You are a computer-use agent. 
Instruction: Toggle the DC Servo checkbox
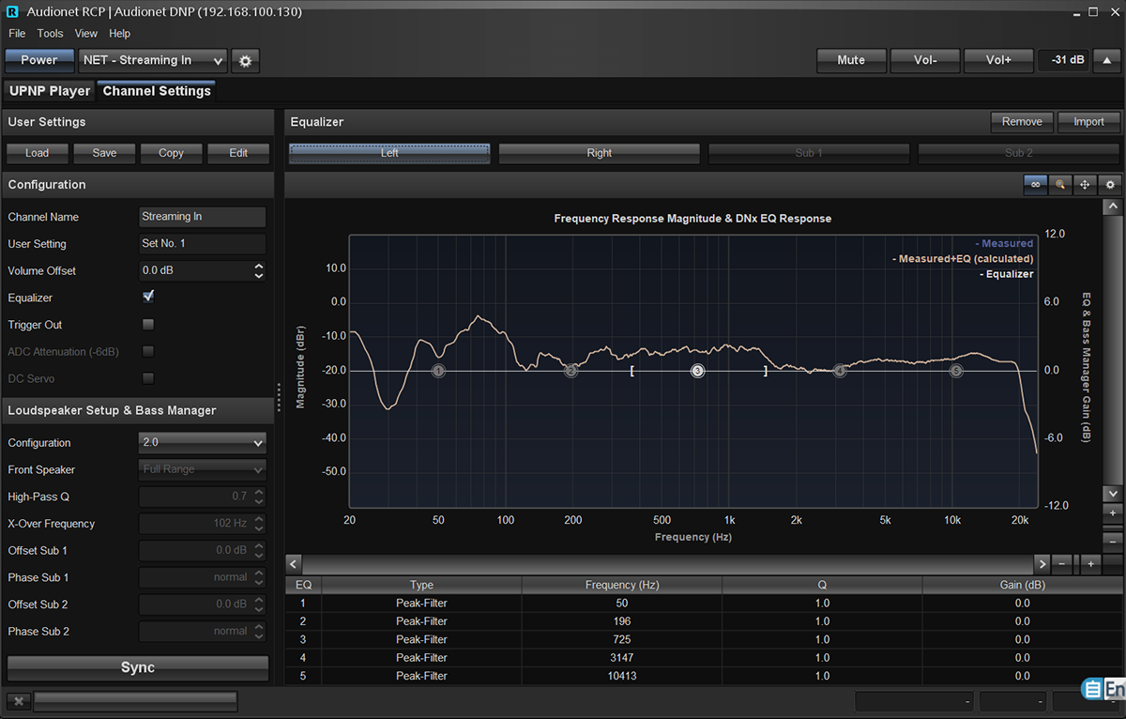point(147,378)
